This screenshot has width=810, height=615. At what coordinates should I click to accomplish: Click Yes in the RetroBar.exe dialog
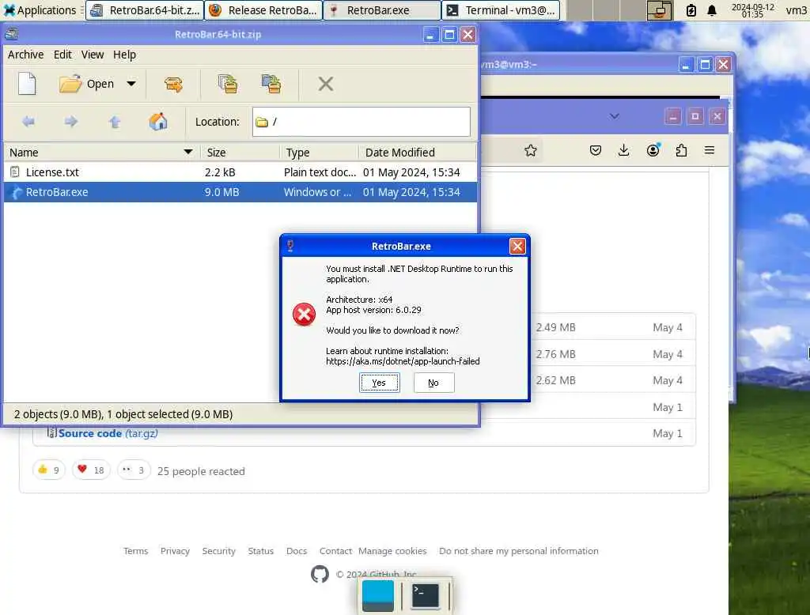pyautogui.click(x=379, y=383)
